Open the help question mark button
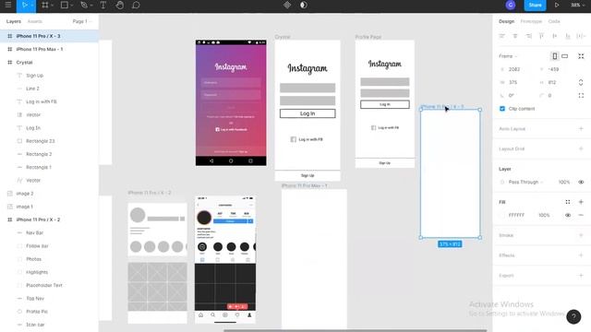The width and height of the screenshot is (591, 332). pyautogui.click(x=573, y=316)
